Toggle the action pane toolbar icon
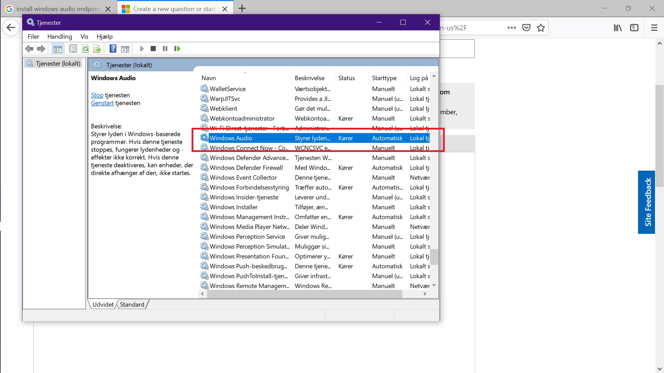664x373 pixels. tap(125, 49)
